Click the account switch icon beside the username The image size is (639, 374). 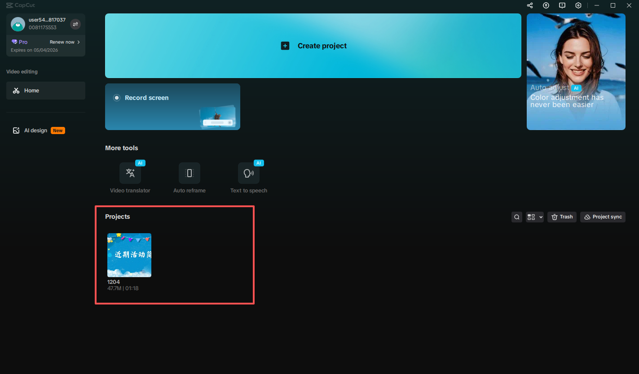click(75, 24)
